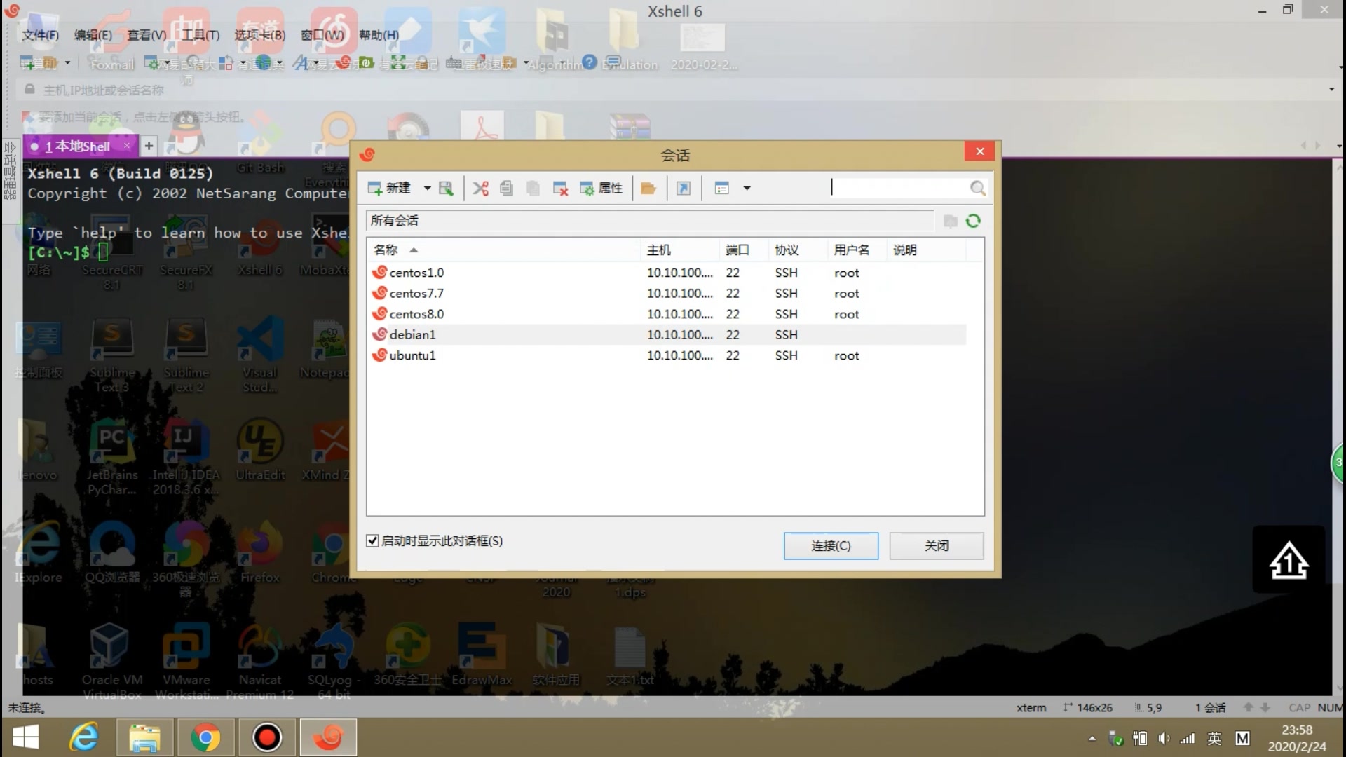Screen dimensions: 1346x757
Task: Click the new session icon in Xshell main toolbar
Action: pyautogui.click(x=27, y=63)
